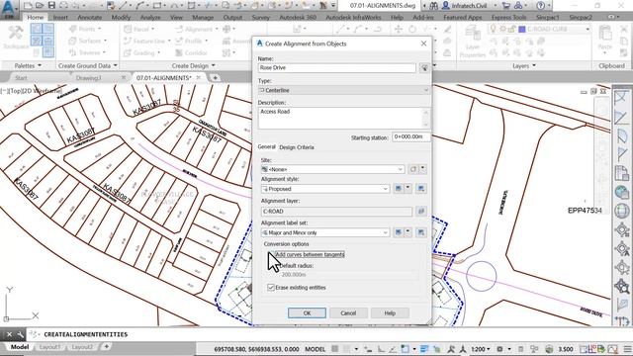Image resolution: width=633 pixels, height=356 pixels.
Task: Click the search binoculars icon in title bar
Action: pyautogui.click(x=433, y=6)
